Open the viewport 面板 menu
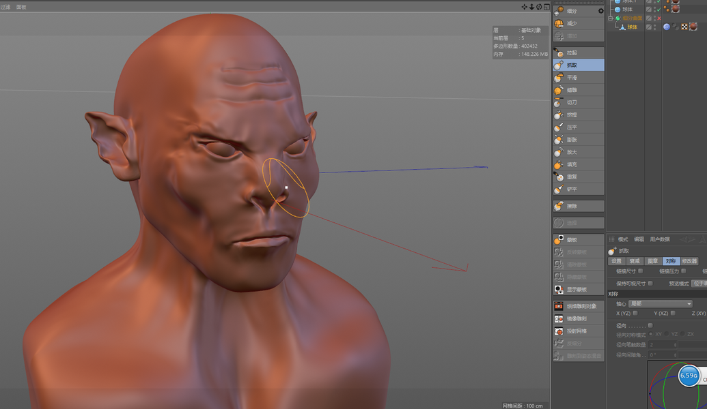The width and height of the screenshot is (707, 409). point(21,7)
